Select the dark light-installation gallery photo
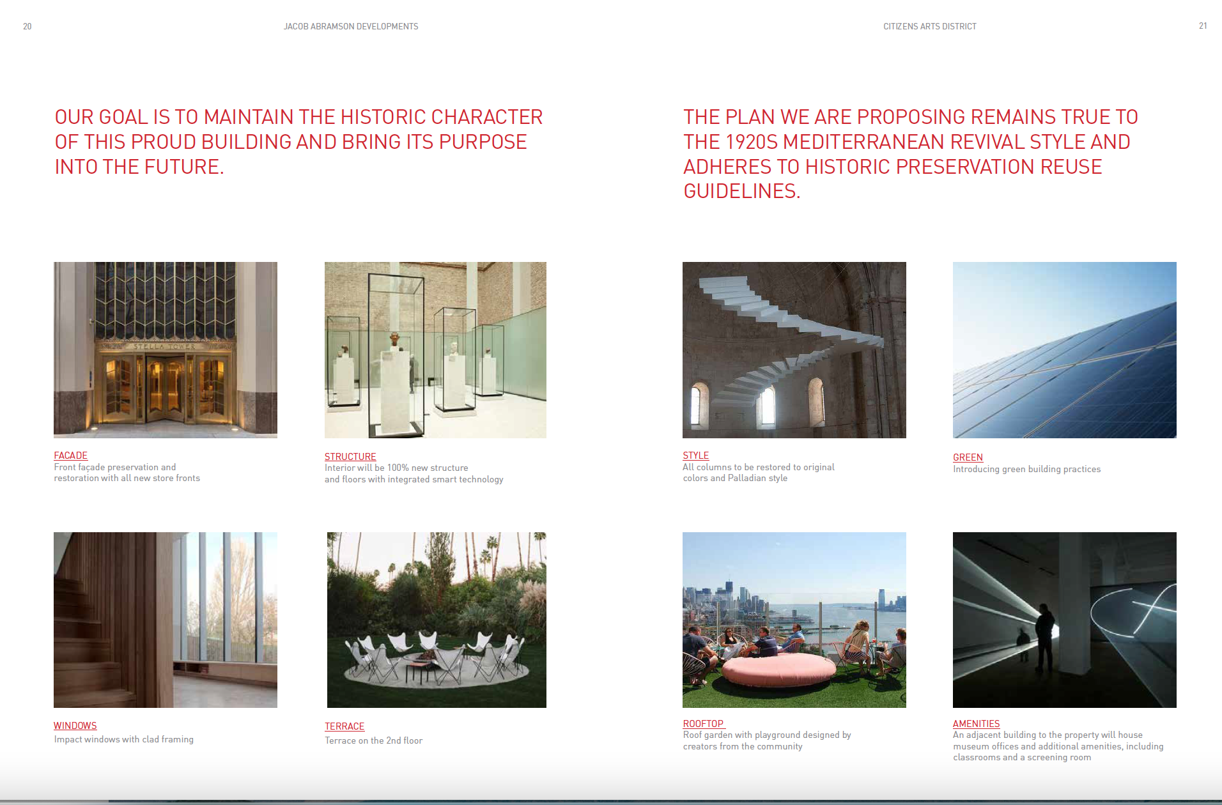The width and height of the screenshot is (1222, 805). (x=1065, y=620)
